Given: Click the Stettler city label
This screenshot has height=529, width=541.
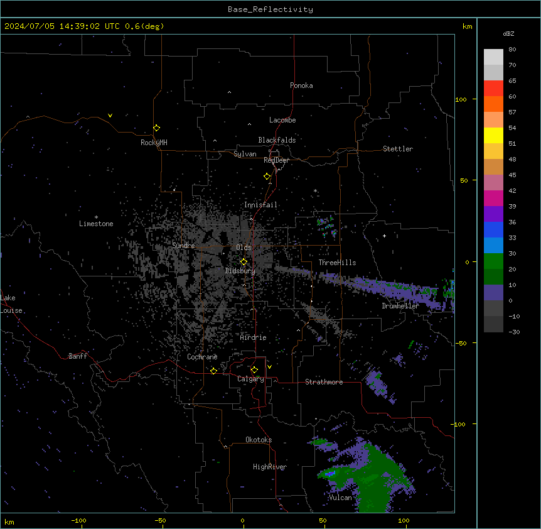Looking at the screenshot, I should 398,149.
